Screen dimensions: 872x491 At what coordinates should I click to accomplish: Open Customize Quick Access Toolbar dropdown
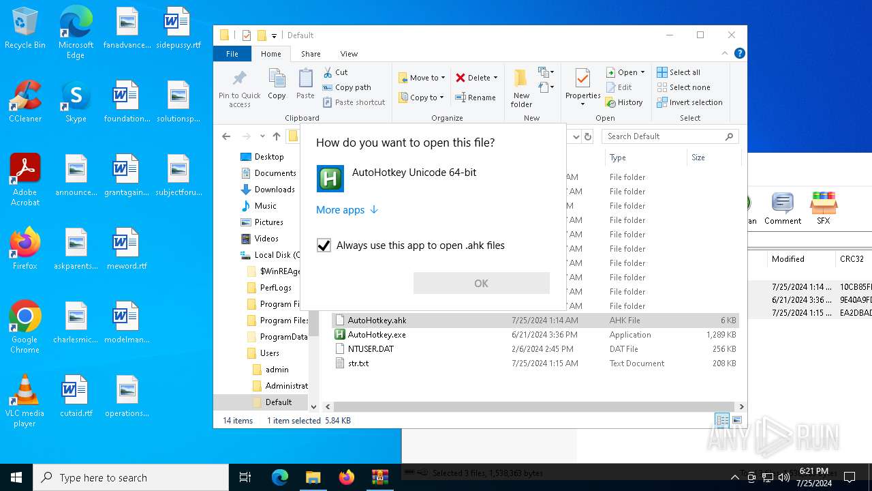coord(275,35)
